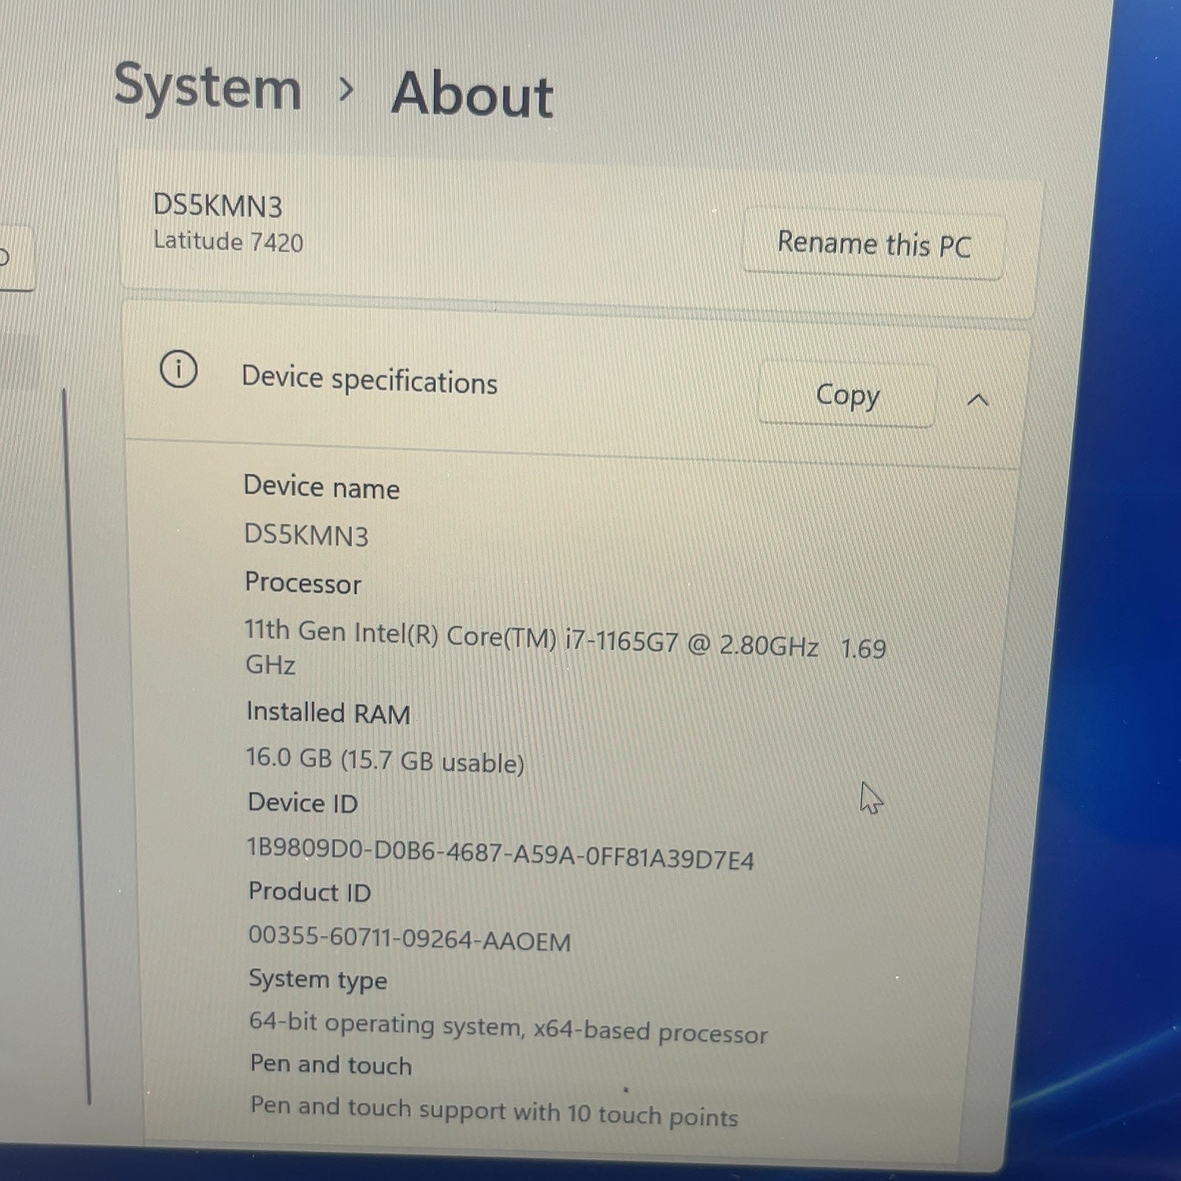This screenshot has width=1181, height=1181.
Task: Click the Installed RAM label
Action: 328,713
